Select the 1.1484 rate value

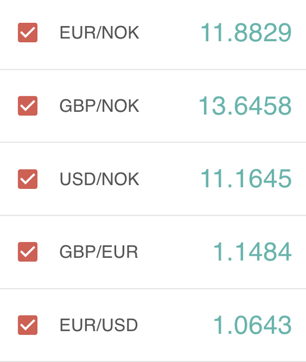[x=252, y=252]
